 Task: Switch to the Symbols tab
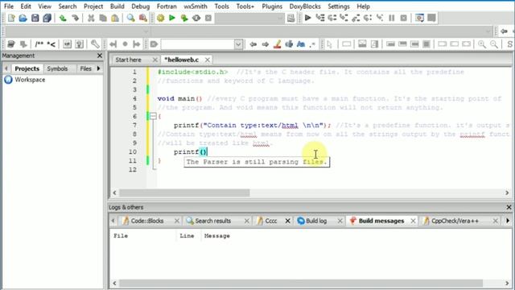coord(57,68)
